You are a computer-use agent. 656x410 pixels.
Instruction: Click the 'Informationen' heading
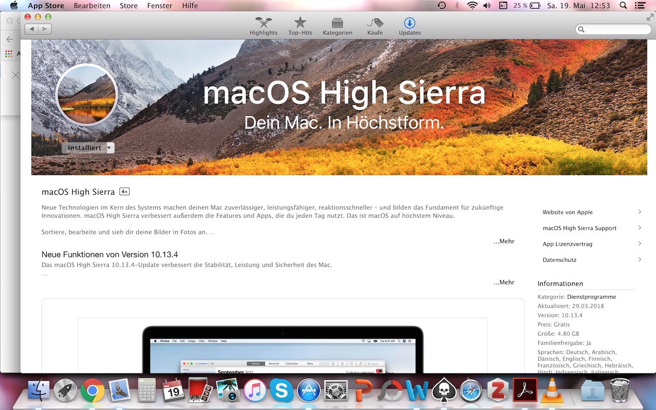click(x=560, y=283)
